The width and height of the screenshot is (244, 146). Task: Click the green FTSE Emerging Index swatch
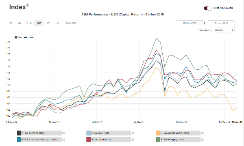[158, 140]
